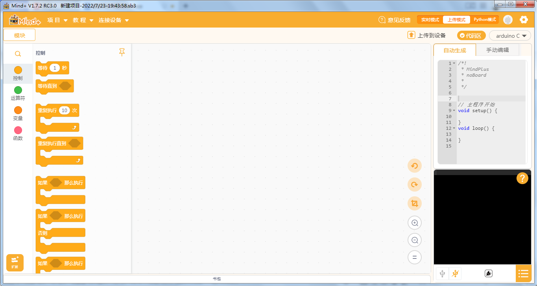Click the 模块 tab
537x286 pixels.
[x=19, y=35]
